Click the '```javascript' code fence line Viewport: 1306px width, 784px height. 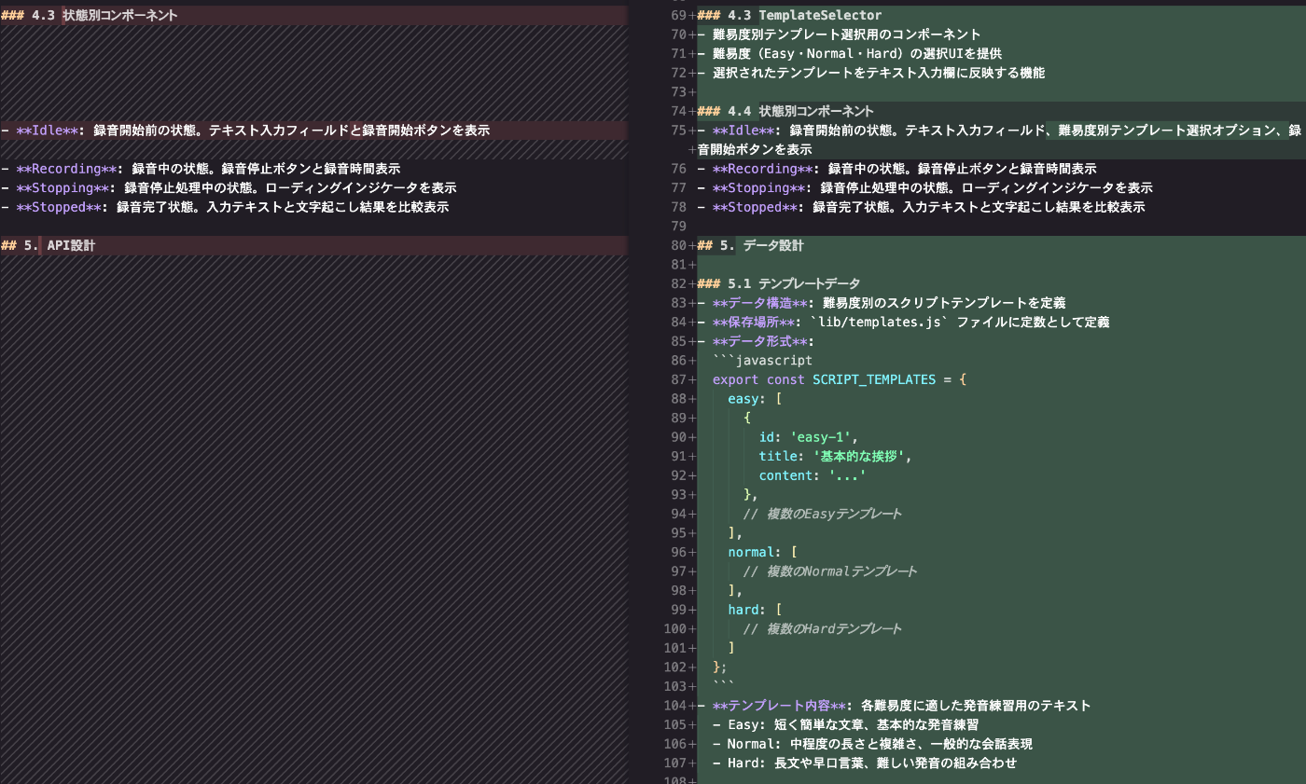point(762,360)
